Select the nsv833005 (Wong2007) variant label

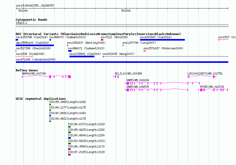(119, 54)
